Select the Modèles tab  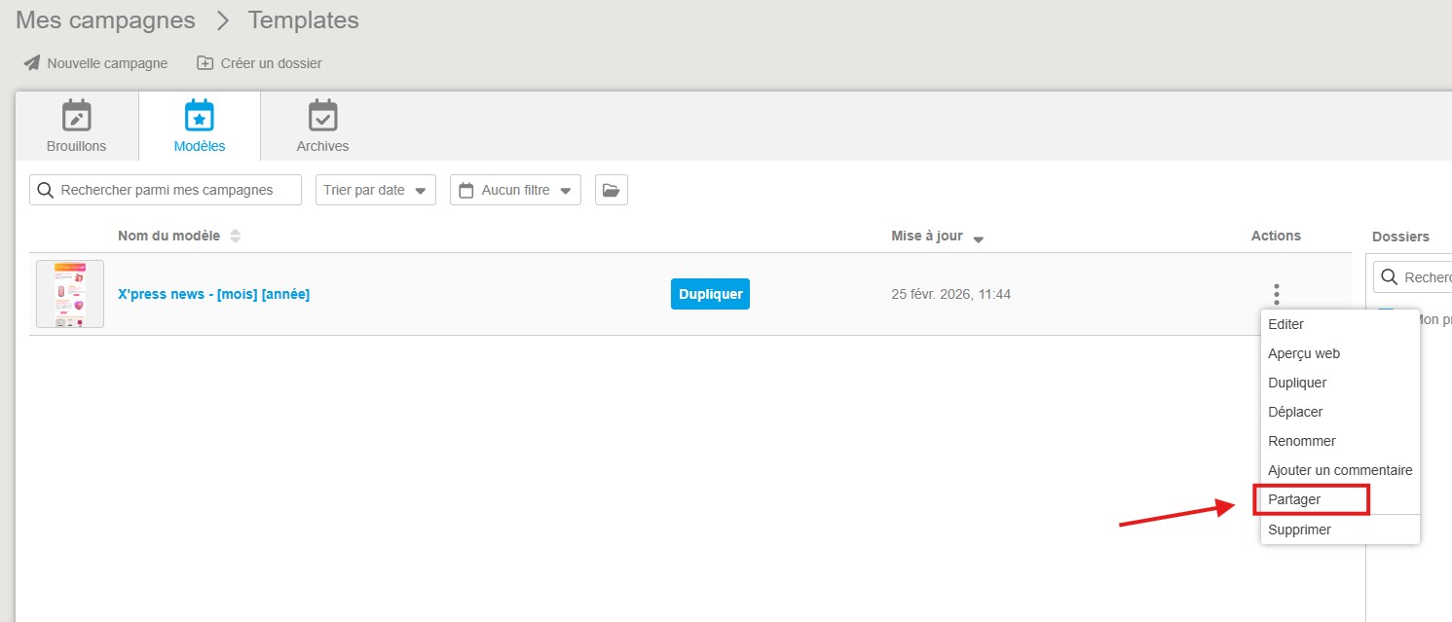(x=200, y=127)
